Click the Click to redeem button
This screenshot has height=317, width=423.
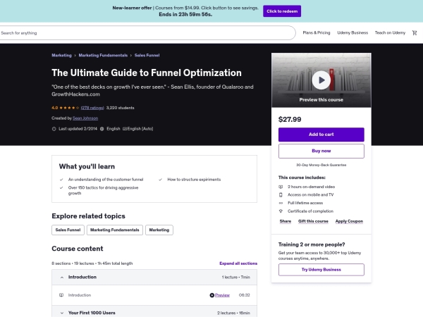click(282, 11)
